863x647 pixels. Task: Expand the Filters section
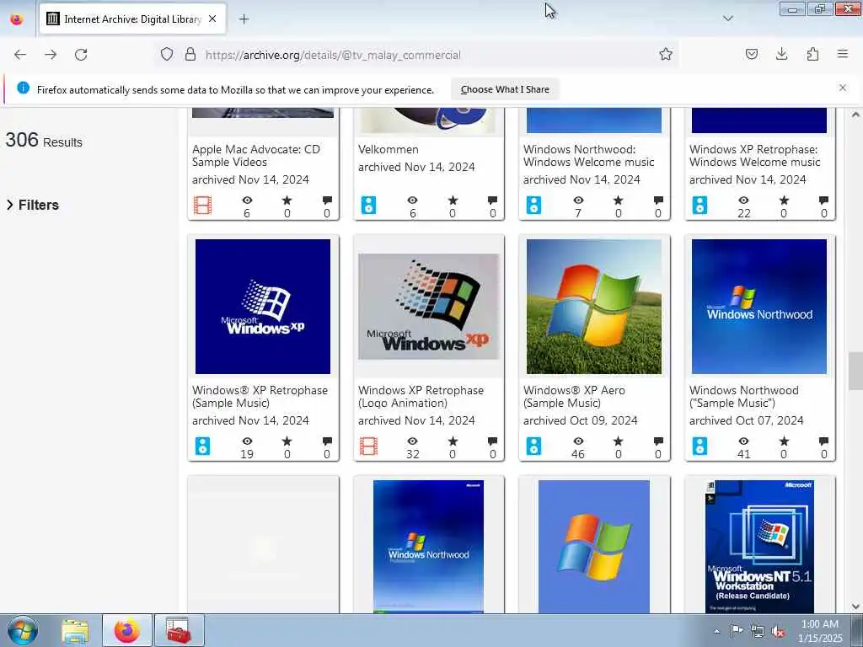33,205
